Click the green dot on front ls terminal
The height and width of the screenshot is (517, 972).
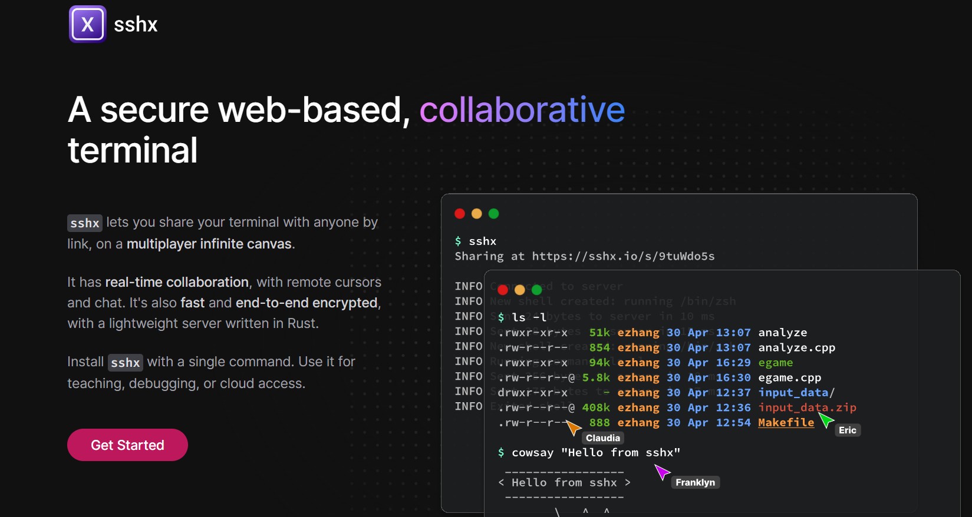pos(536,290)
